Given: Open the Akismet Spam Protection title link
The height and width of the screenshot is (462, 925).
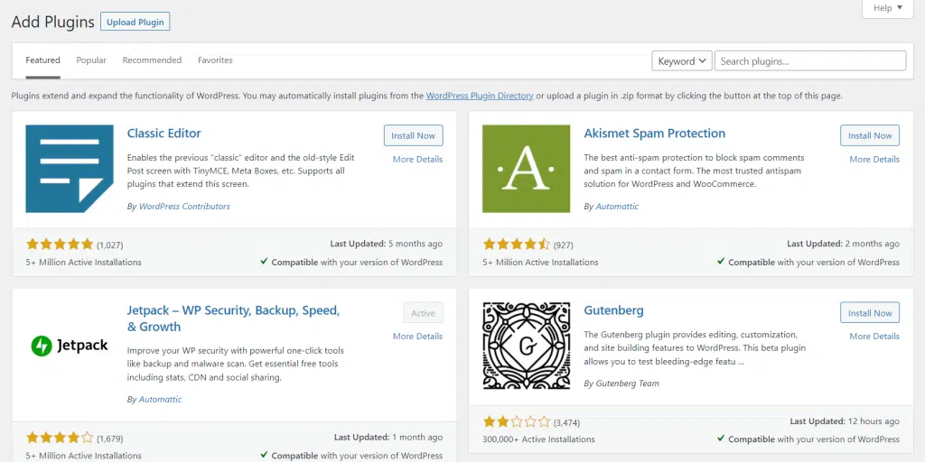Looking at the screenshot, I should click(x=654, y=134).
